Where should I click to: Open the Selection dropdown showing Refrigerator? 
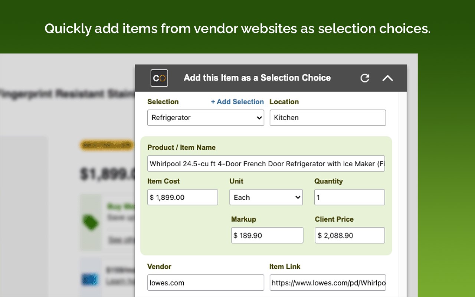[206, 118]
